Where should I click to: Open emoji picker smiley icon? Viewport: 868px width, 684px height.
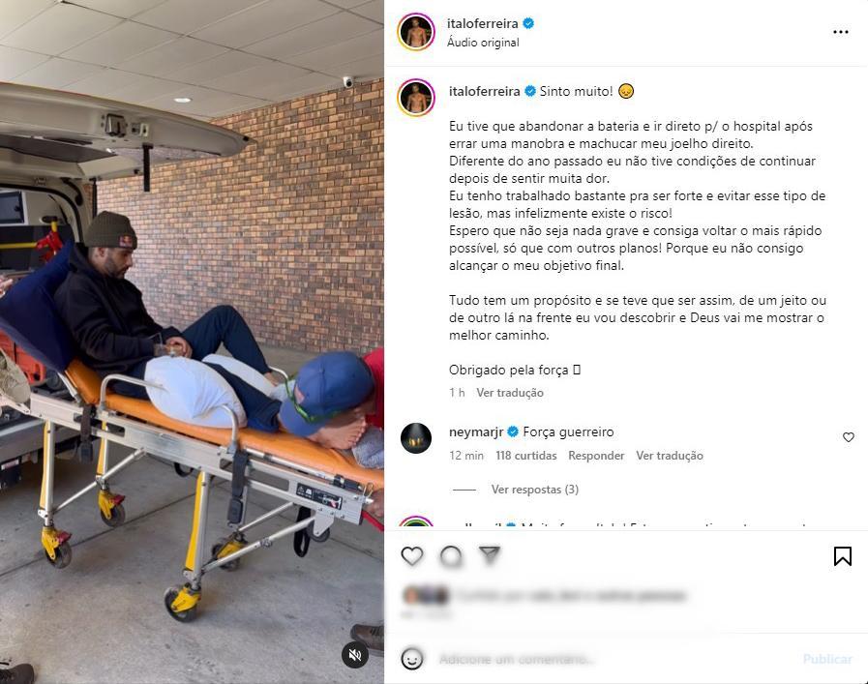point(412,659)
